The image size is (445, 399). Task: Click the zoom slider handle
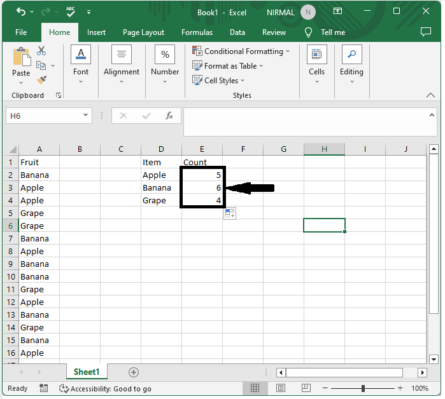coord(363,388)
